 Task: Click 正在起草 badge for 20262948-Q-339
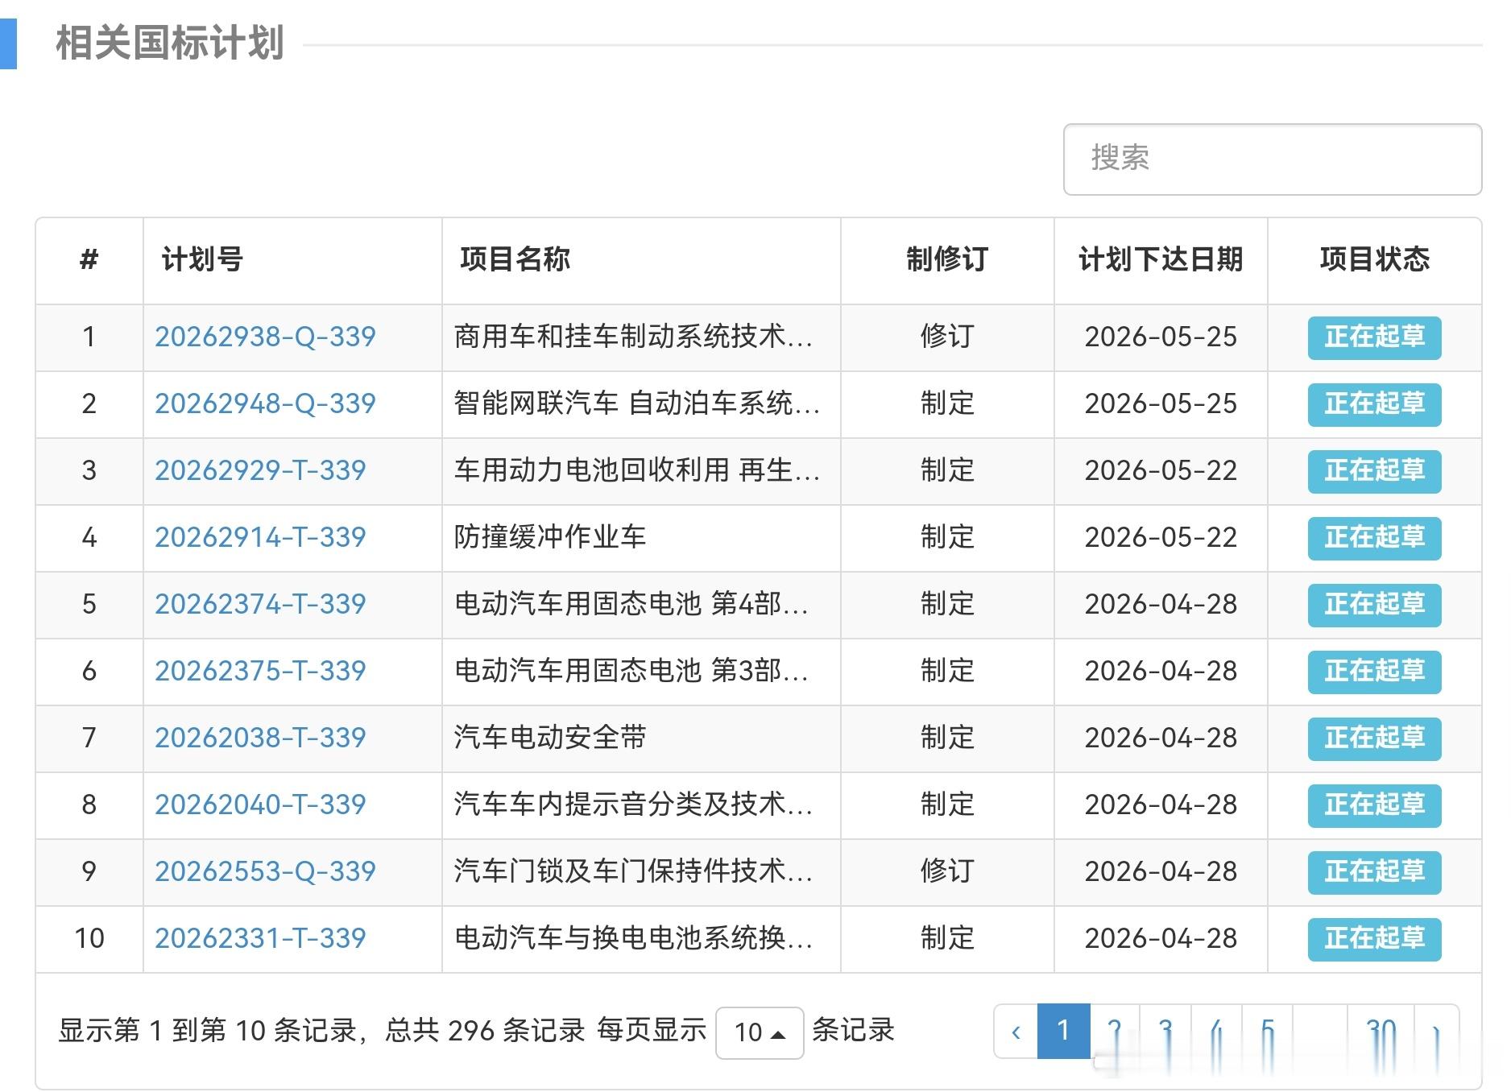pyautogui.click(x=1374, y=404)
